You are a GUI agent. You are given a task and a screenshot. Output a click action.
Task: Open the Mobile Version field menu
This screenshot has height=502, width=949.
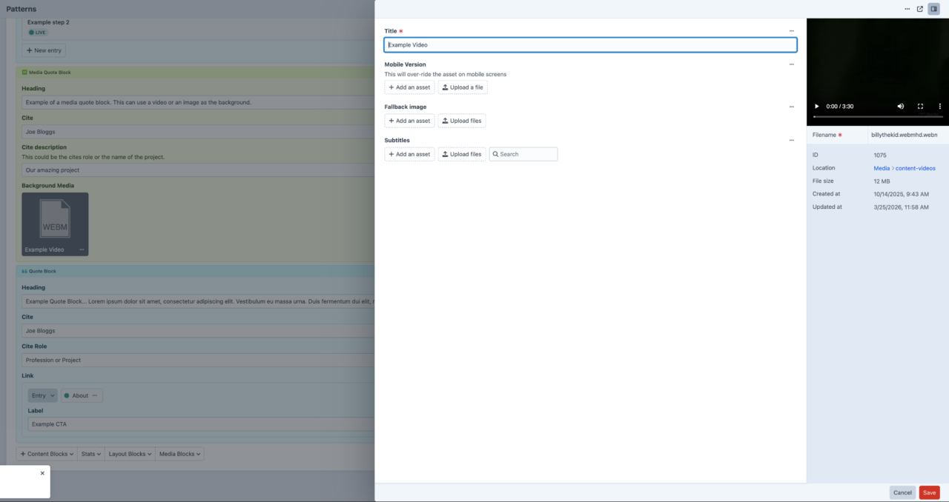(790, 64)
